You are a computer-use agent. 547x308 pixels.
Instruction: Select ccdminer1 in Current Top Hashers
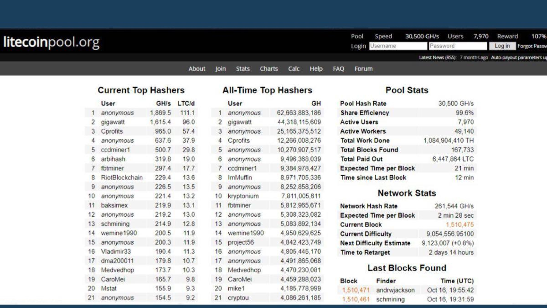click(116, 150)
